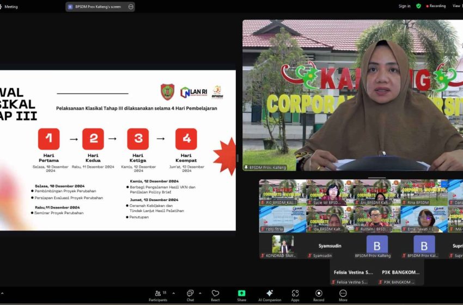
Task: Click the LAN RI logo on the slide
Action: pyautogui.click(x=193, y=93)
